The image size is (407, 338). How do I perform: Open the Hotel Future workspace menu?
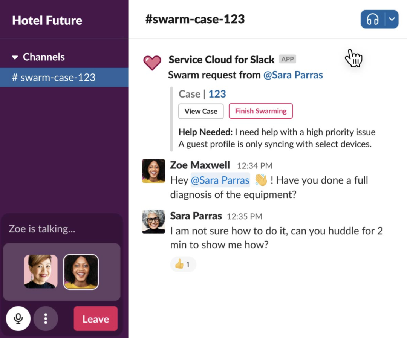pyautogui.click(x=47, y=20)
